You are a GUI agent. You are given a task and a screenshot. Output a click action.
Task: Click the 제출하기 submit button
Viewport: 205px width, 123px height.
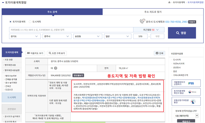[186, 121]
